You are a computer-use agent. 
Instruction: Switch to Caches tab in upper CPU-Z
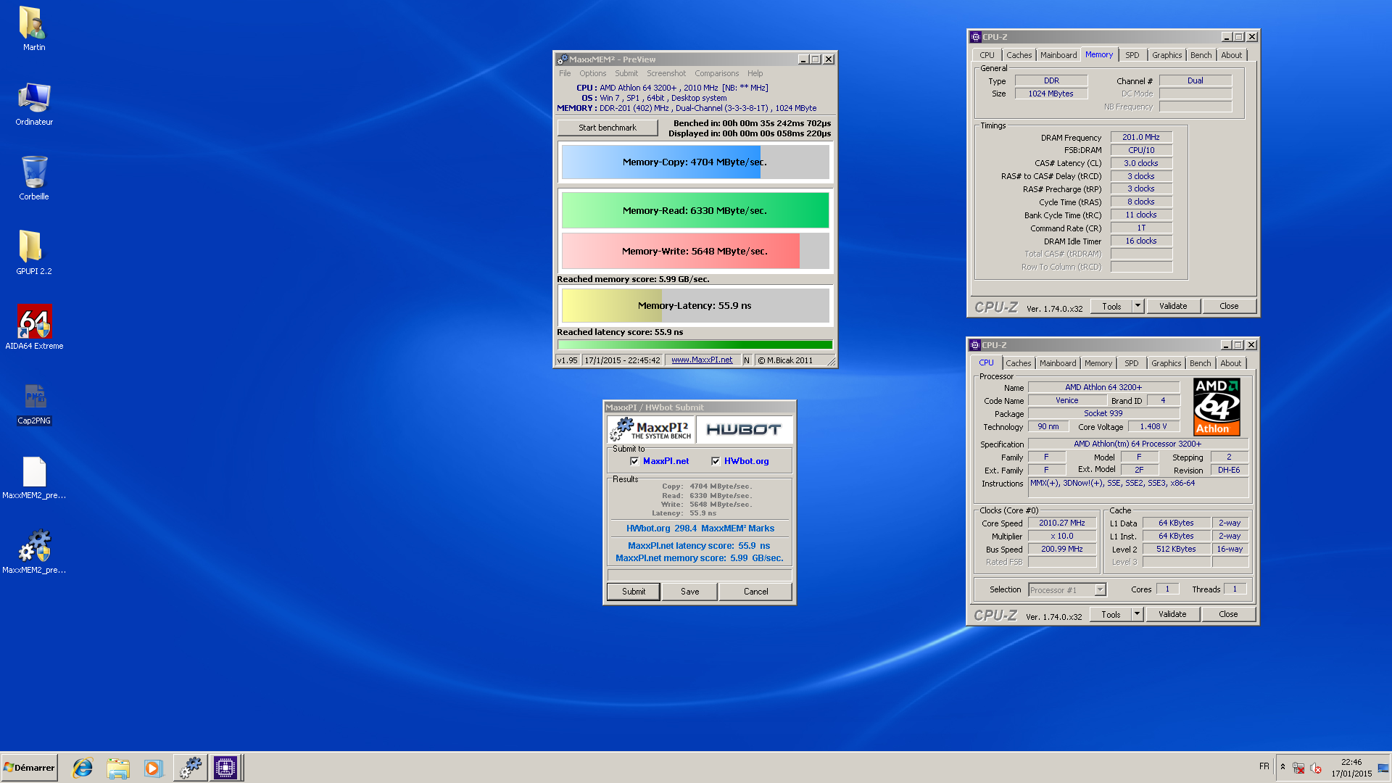pos(1019,55)
